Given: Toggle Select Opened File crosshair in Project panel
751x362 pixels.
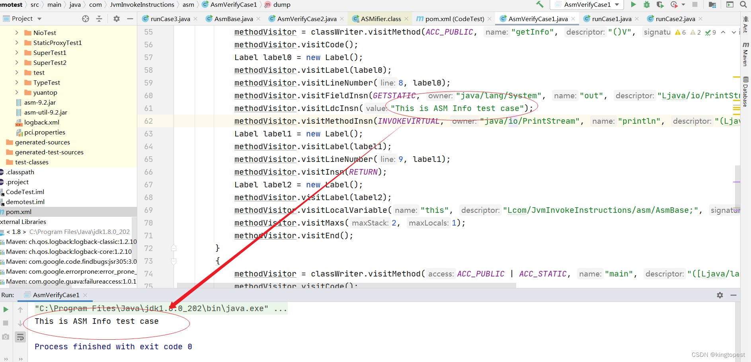Looking at the screenshot, I should pos(85,18).
